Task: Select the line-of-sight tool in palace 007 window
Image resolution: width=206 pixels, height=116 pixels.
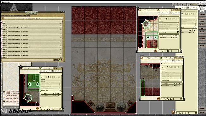Action: [x=52, y=71]
